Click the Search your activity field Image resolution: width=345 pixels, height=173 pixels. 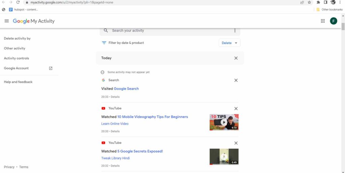click(170, 31)
